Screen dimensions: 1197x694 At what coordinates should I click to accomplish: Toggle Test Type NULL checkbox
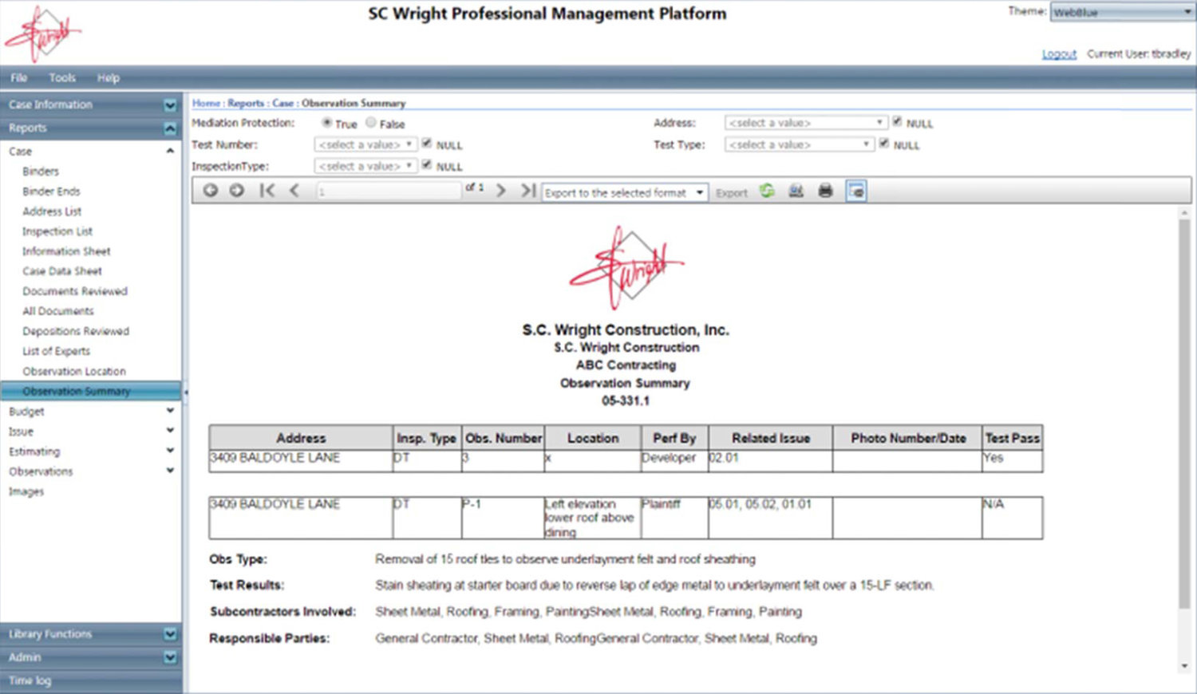coord(884,144)
